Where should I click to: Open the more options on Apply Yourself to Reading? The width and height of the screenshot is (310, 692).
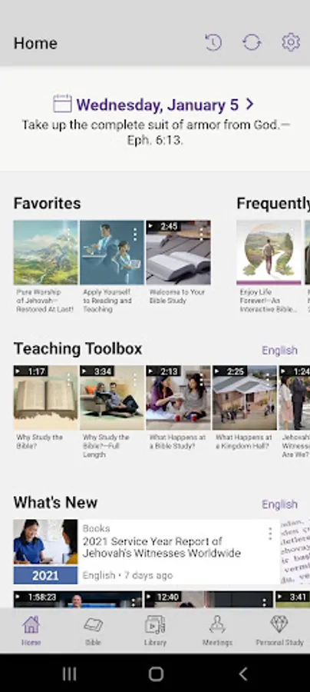pos(135,234)
